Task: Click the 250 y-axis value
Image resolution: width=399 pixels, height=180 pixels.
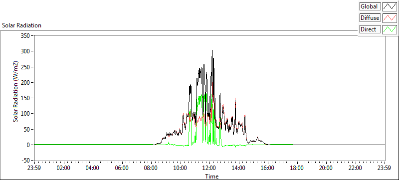Action: [x=26, y=67]
